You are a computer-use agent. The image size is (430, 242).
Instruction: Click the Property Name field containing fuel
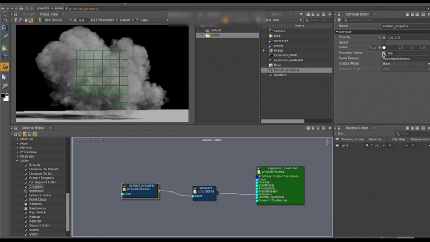click(408, 53)
